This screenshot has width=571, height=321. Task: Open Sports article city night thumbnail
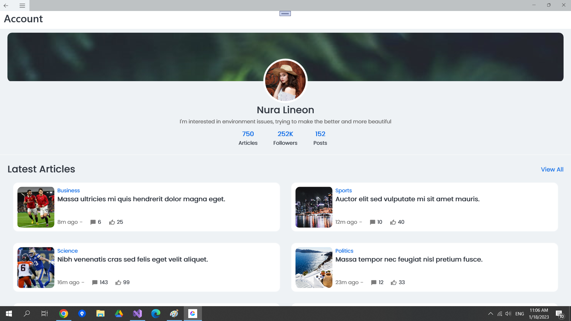click(x=314, y=207)
